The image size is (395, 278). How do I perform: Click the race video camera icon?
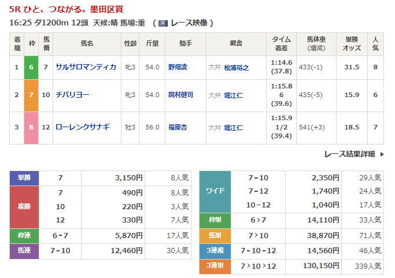(x=163, y=23)
